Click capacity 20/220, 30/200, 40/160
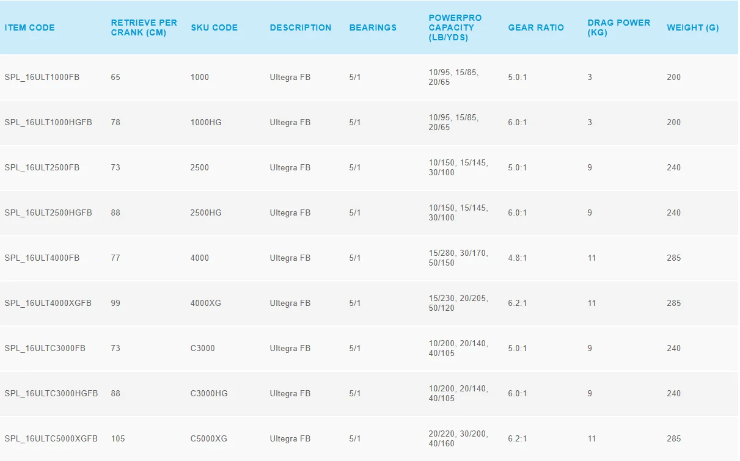This screenshot has width=740, height=461. pyautogui.click(x=458, y=438)
